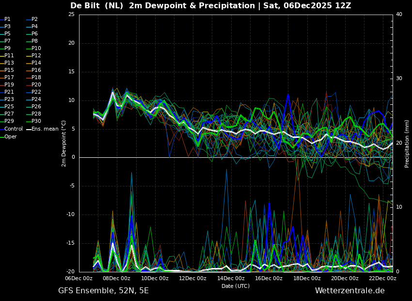Viewport: 412px width, 301px height.
Task: Select the P10 legend label
Action: [36, 49]
